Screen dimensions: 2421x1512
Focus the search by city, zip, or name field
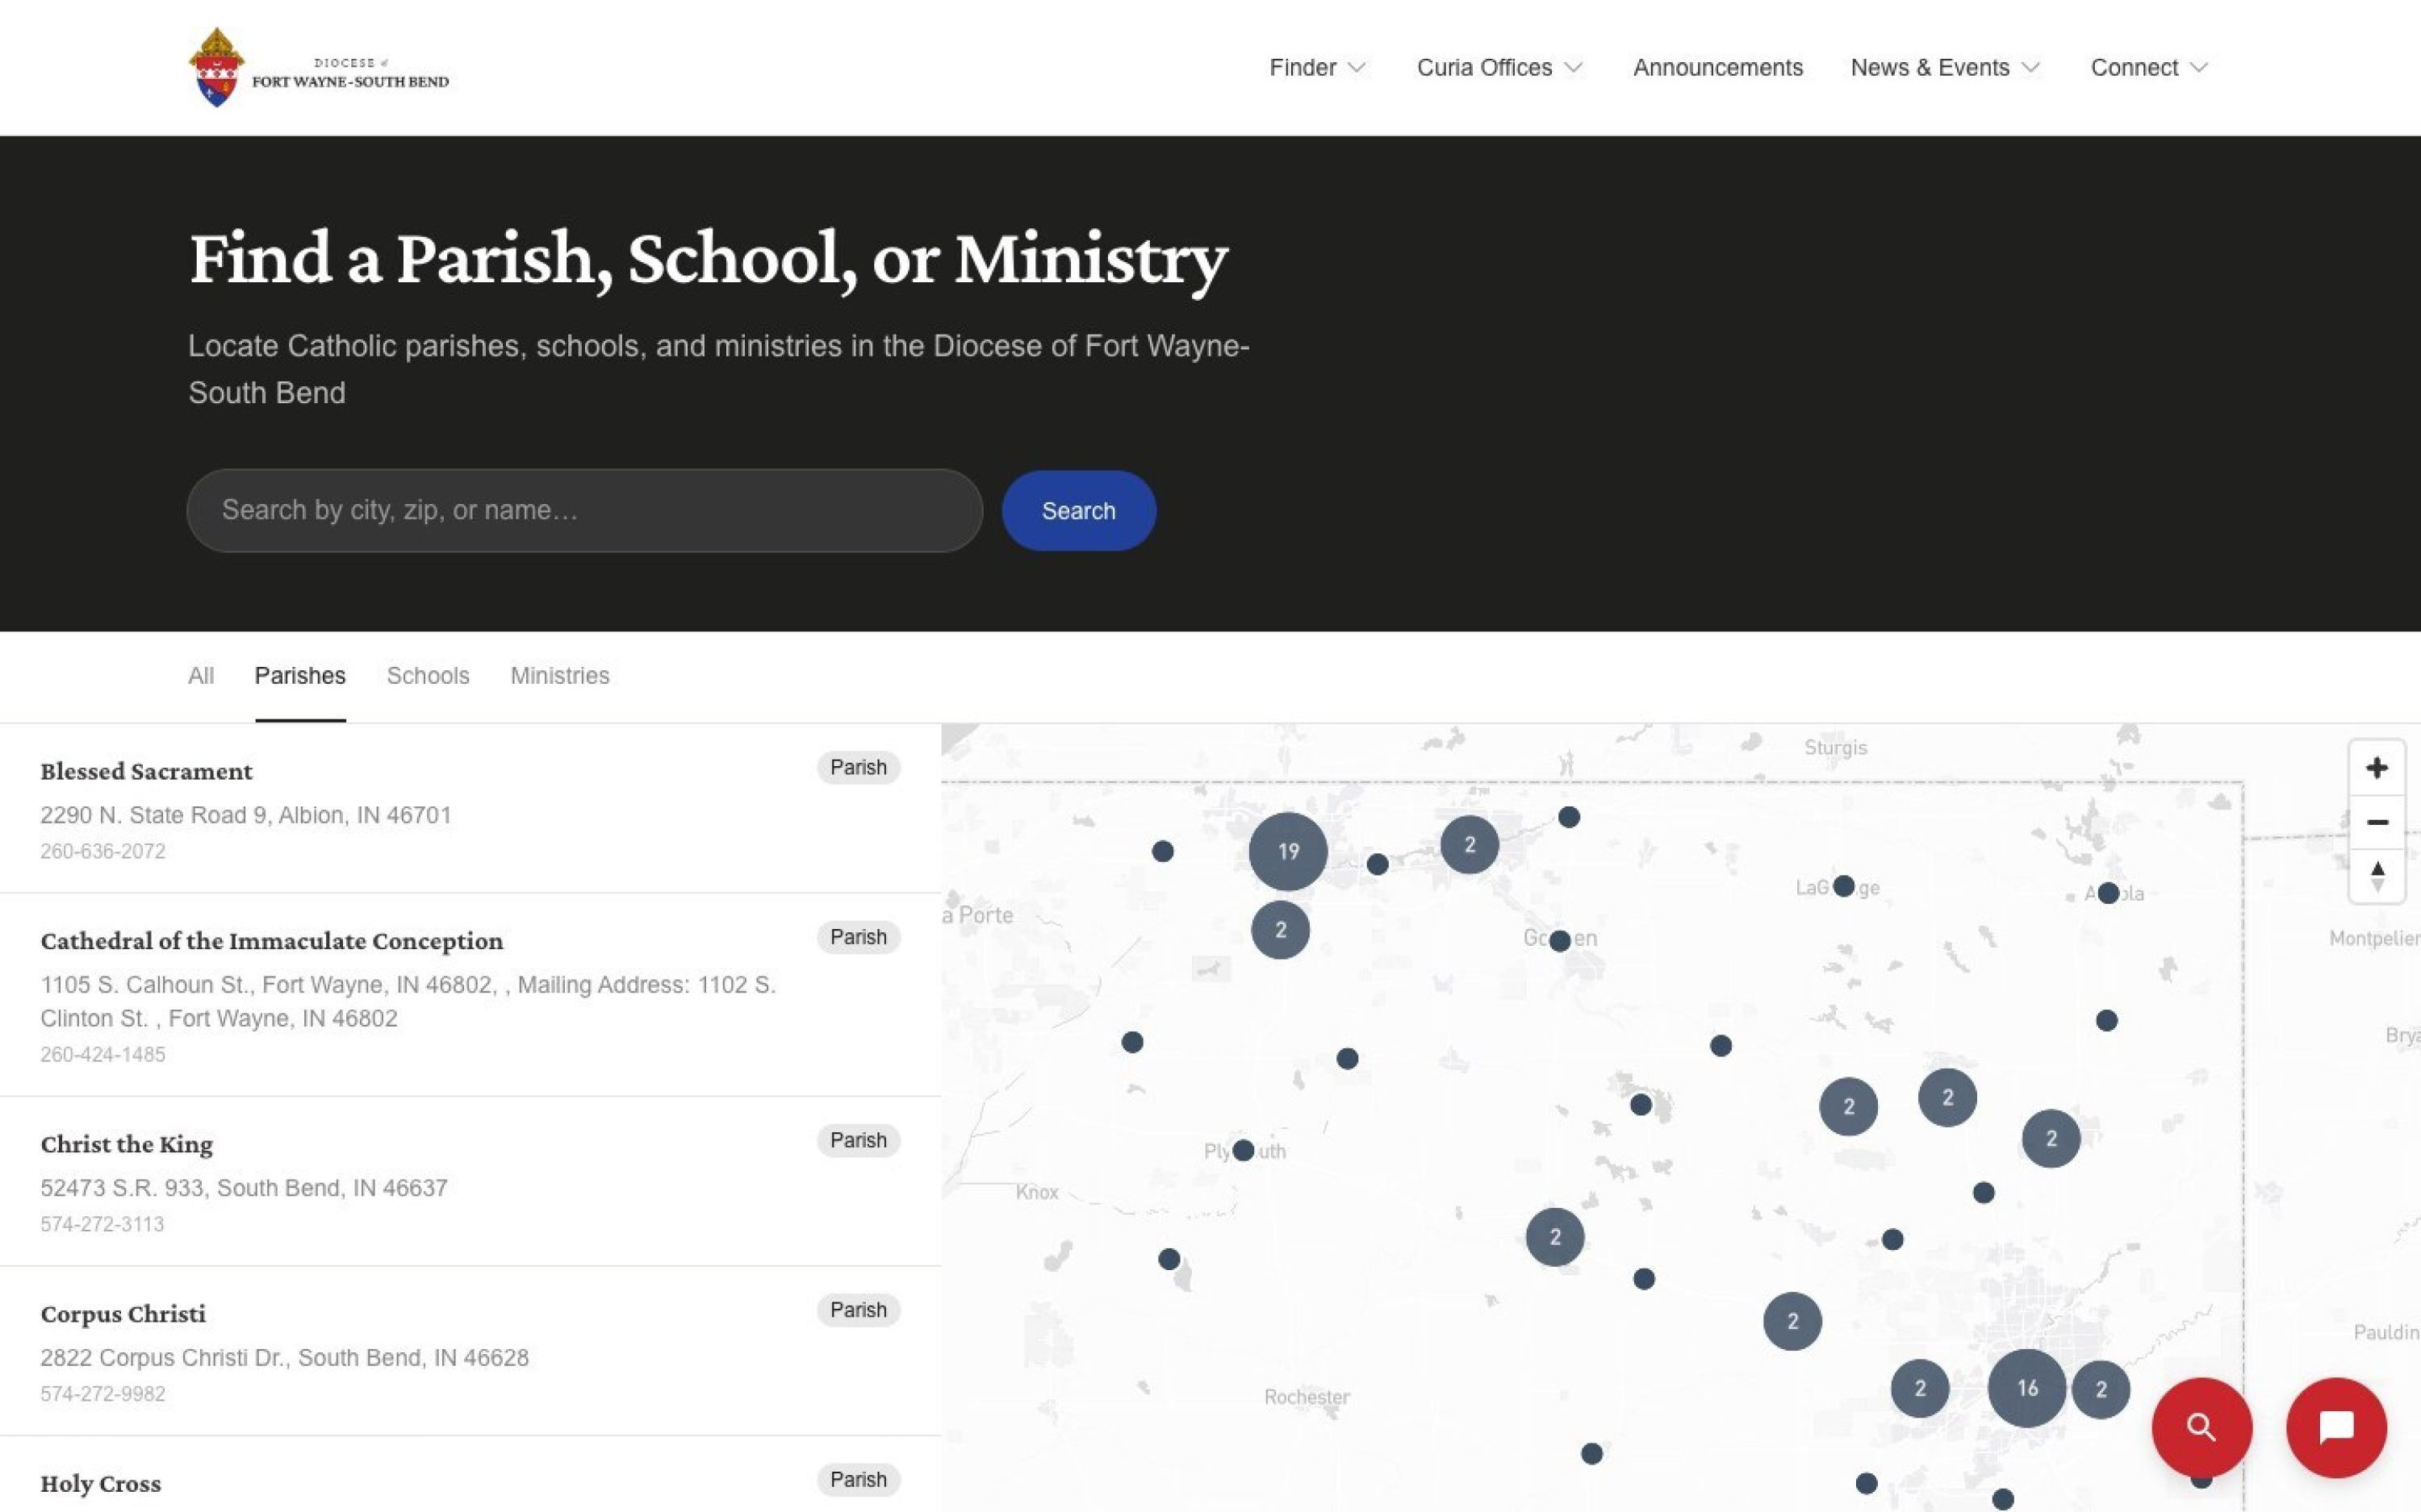(585, 511)
